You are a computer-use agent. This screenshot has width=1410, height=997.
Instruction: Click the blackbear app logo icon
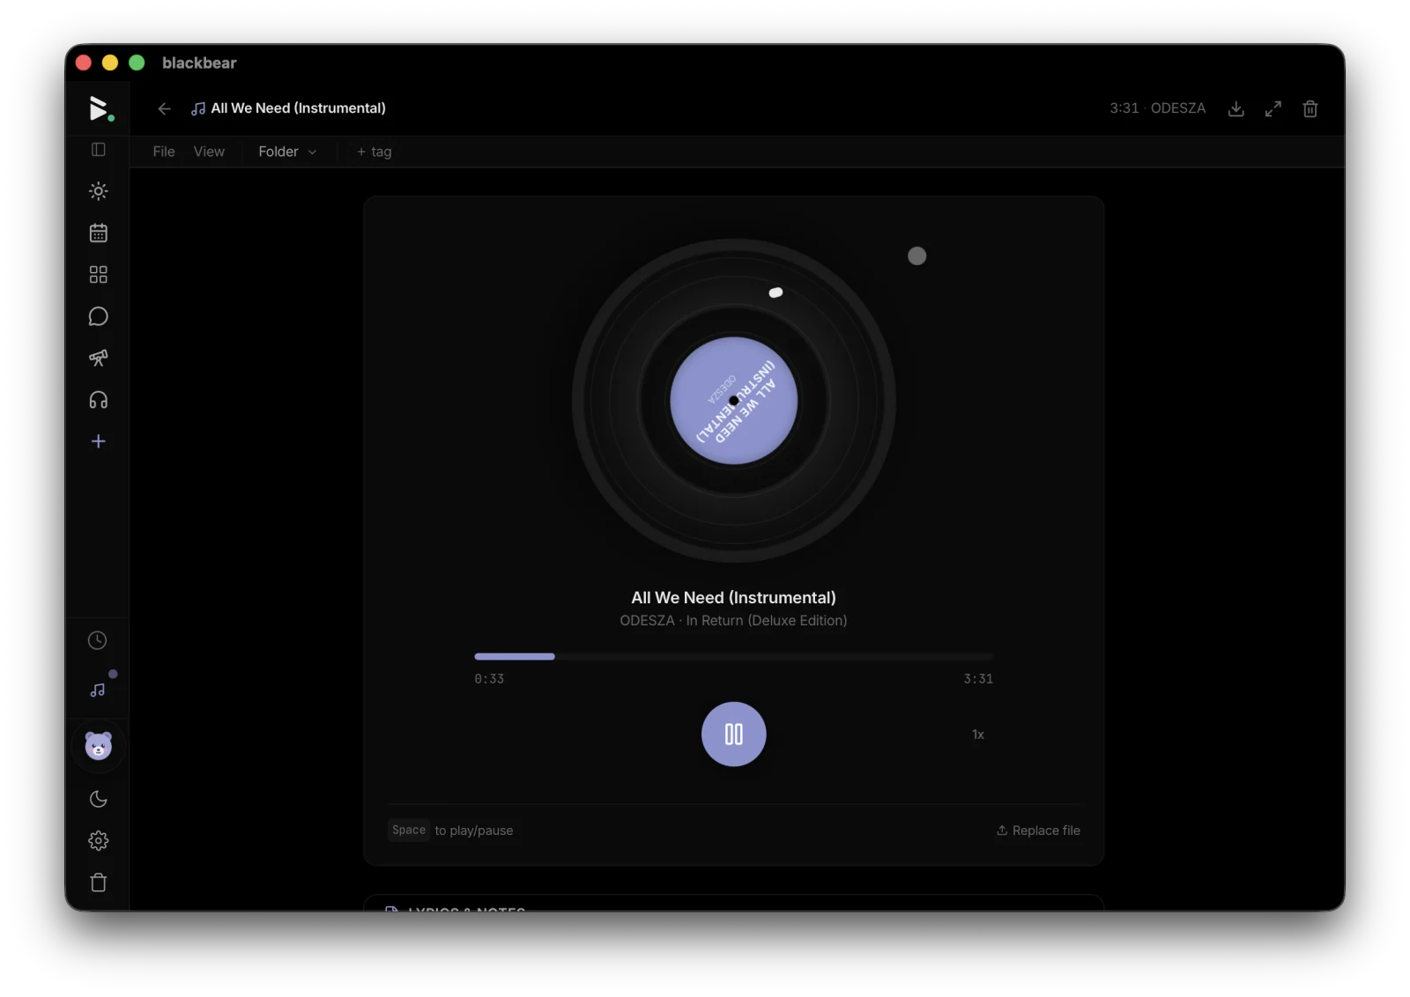point(100,108)
